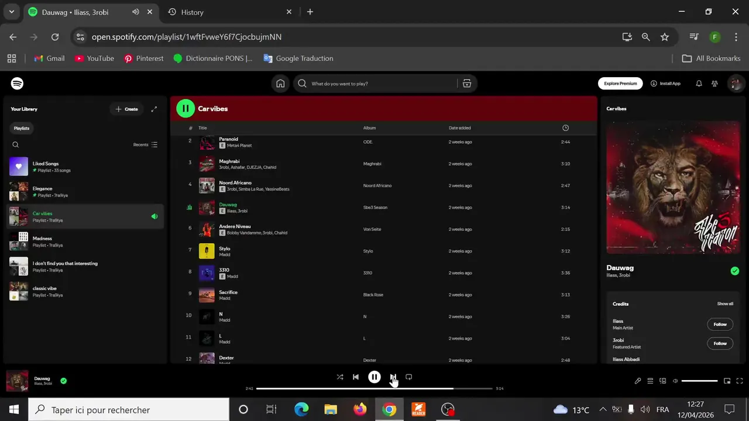The width and height of the screenshot is (749, 421).
Task: Open Pinterest bookmark
Action: tap(144, 58)
